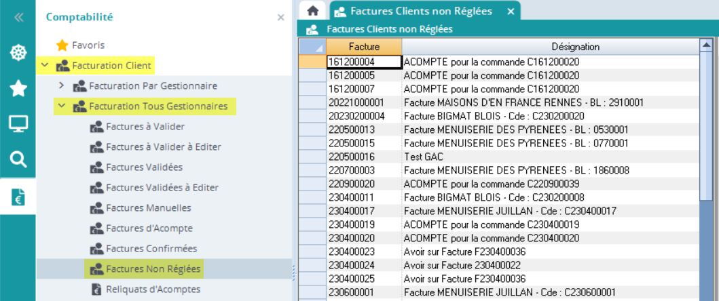Open the ship wheel navigation icon

pyautogui.click(x=18, y=53)
